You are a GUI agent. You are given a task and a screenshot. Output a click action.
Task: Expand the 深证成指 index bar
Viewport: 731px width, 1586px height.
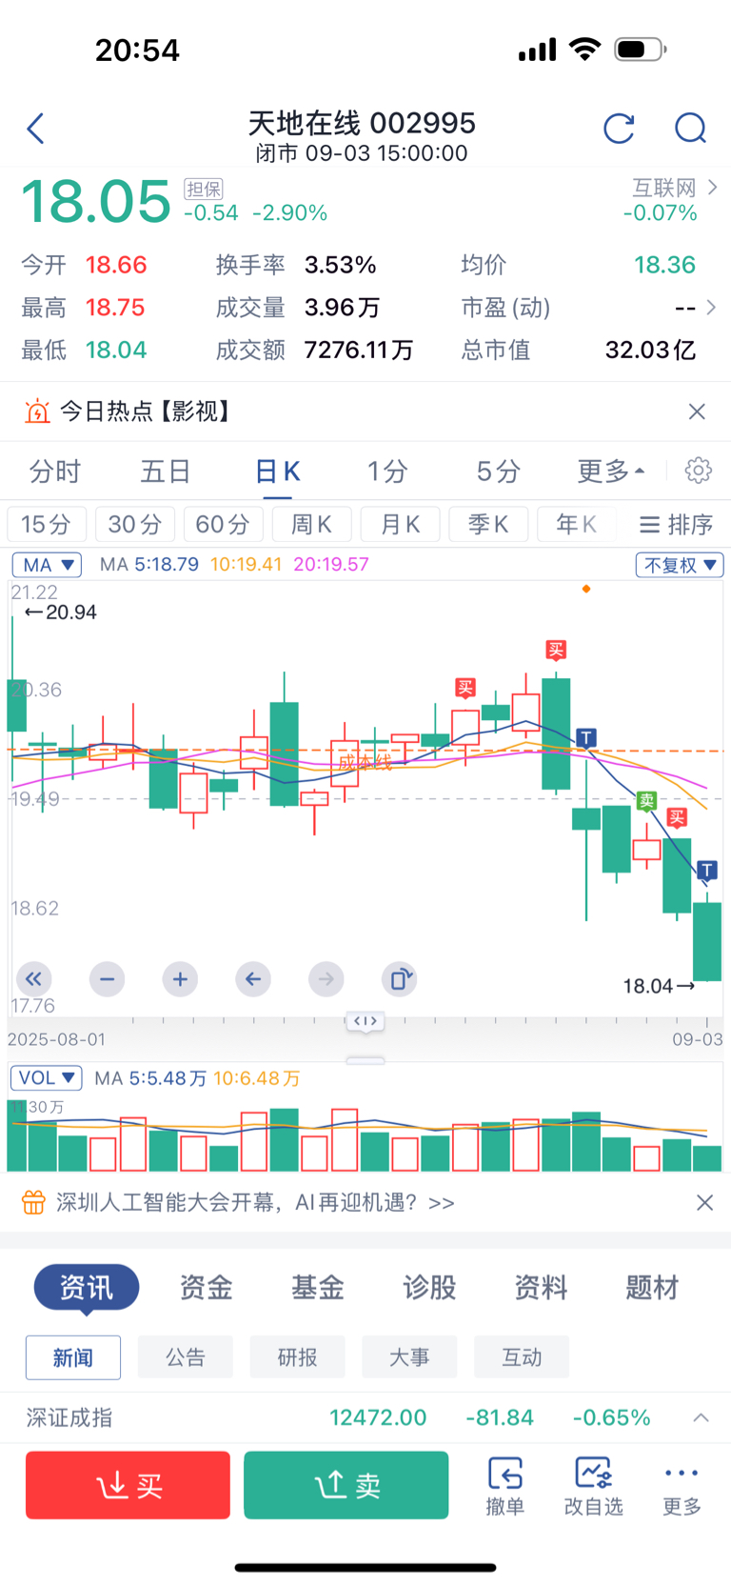[x=701, y=1417]
